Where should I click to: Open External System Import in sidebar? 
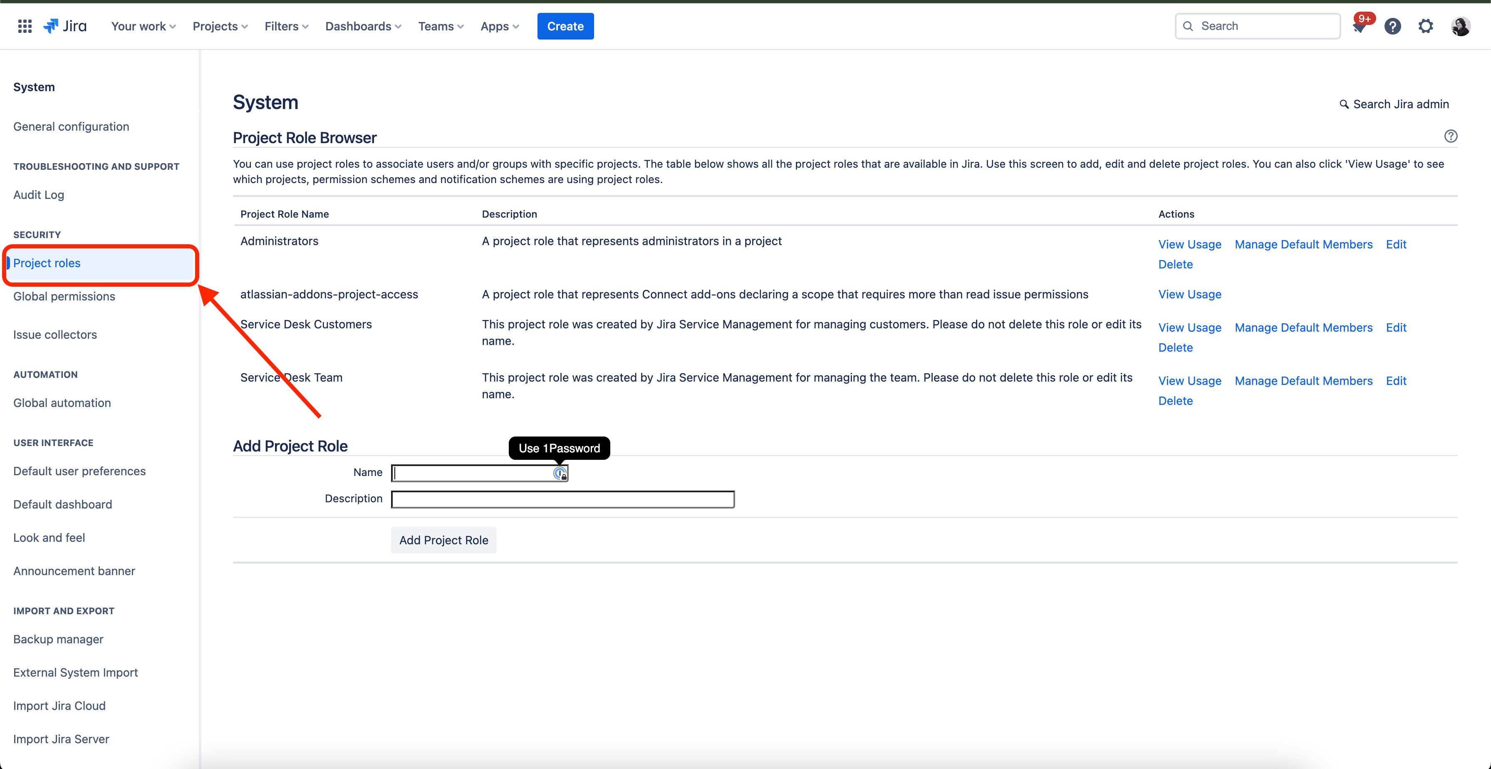(x=75, y=672)
